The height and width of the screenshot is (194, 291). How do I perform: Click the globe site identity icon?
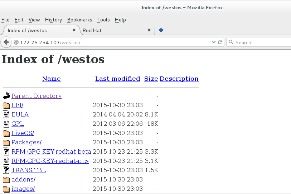(16, 43)
